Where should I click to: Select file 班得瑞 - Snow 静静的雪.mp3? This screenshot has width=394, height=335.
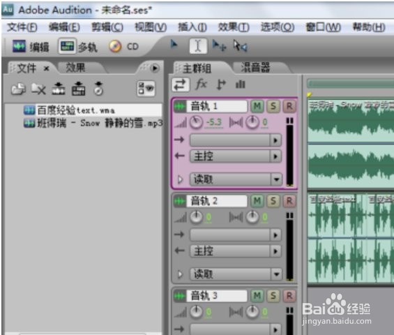[93, 124]
